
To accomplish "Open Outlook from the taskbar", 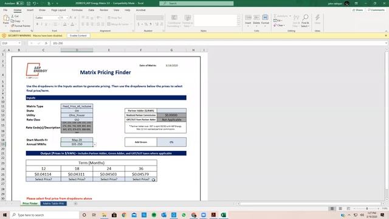I will pos(164,215).
